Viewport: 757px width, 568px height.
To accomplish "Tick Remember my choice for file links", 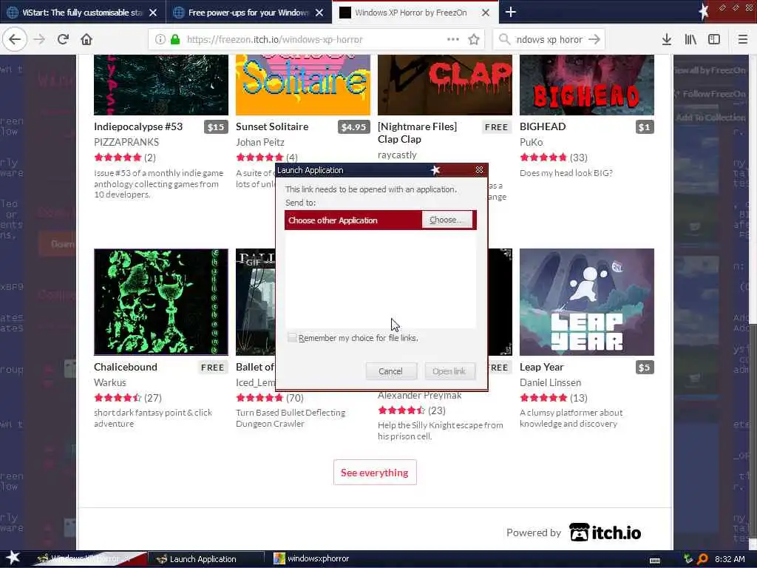I will tap(292, 337).
